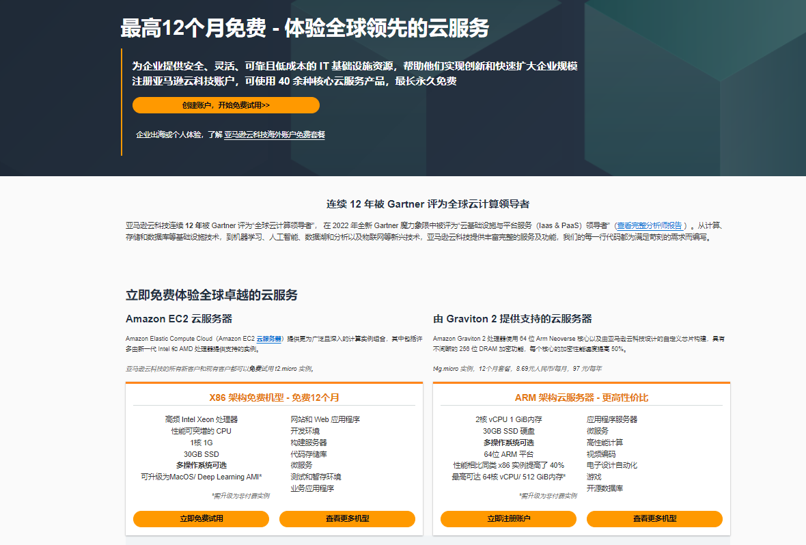
Task: Click the text 视频编码
Action: tap(601, 455)
